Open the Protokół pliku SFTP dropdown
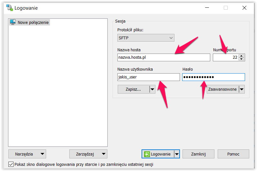 [146, 38]
